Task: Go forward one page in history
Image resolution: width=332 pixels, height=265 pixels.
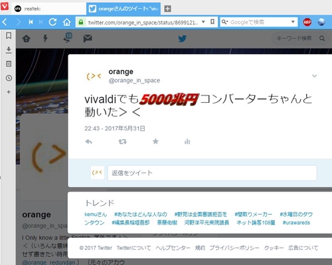Action: [x=19, y=22]
